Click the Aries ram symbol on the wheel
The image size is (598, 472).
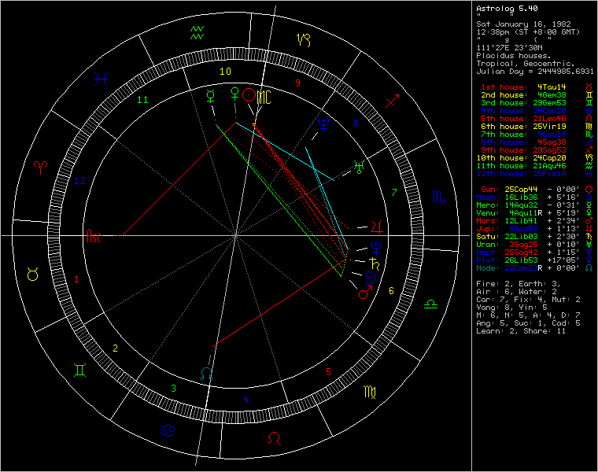pyautogui.click(x=39, y=167)
